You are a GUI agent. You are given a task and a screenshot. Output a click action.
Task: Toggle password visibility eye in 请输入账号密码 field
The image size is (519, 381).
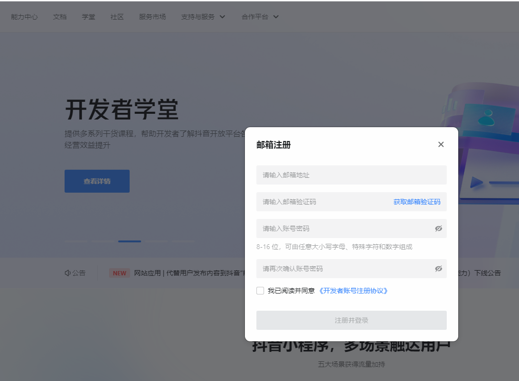(439, 229)
